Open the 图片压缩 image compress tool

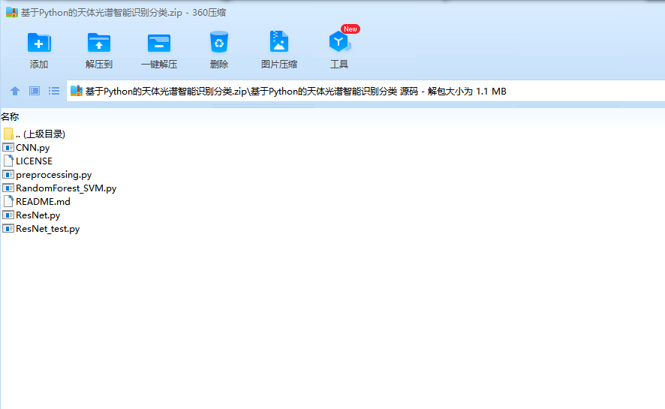click(x=279, y=41)
